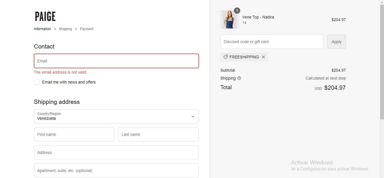The width and height of the screenshot is (384, 178).
Task: Focus the Apartment, suite, etc. field
Action: coord(116,171)
